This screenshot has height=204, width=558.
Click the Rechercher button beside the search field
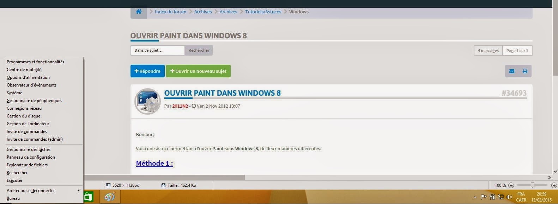click(x=199, y=50)
